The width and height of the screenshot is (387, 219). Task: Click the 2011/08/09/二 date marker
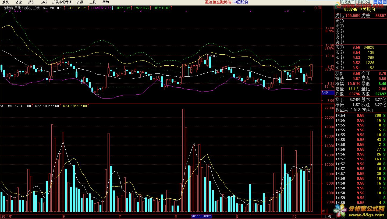pyautogui.click(x=202, y=216)
